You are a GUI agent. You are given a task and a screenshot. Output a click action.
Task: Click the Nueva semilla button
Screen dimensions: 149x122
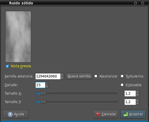[79, 76]
